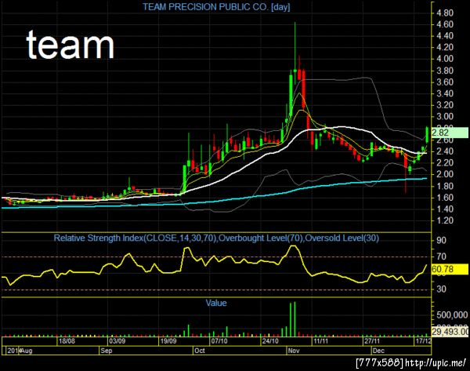Click the RSI axis label 30

tap(441, 289)
